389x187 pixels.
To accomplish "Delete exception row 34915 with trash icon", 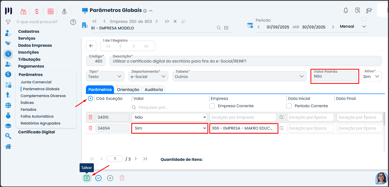I will click(90, 117).
